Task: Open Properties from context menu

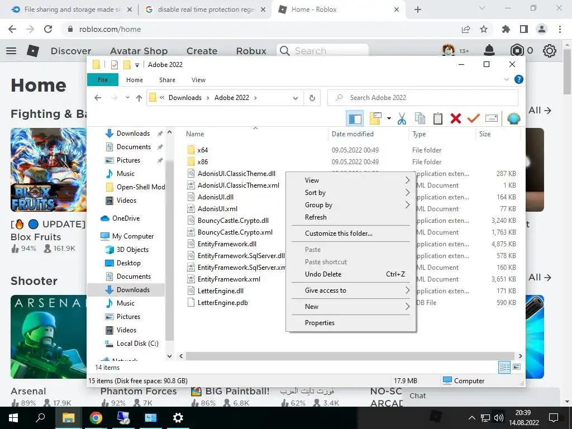Action: coord(351,323)
